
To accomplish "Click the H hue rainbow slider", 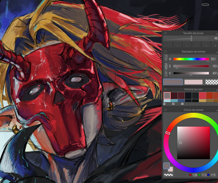I will (191, 59).
